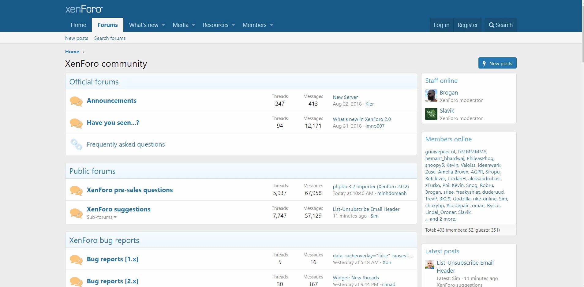Click member gouwepeer.nl
The image size is (584, 287).
click(x=440, y=151)
